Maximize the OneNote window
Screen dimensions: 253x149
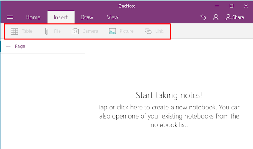[x=231, y=6]
